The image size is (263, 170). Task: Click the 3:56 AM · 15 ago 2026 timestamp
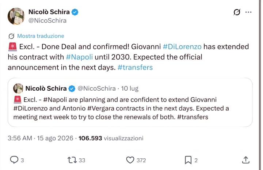click(41, 138)
